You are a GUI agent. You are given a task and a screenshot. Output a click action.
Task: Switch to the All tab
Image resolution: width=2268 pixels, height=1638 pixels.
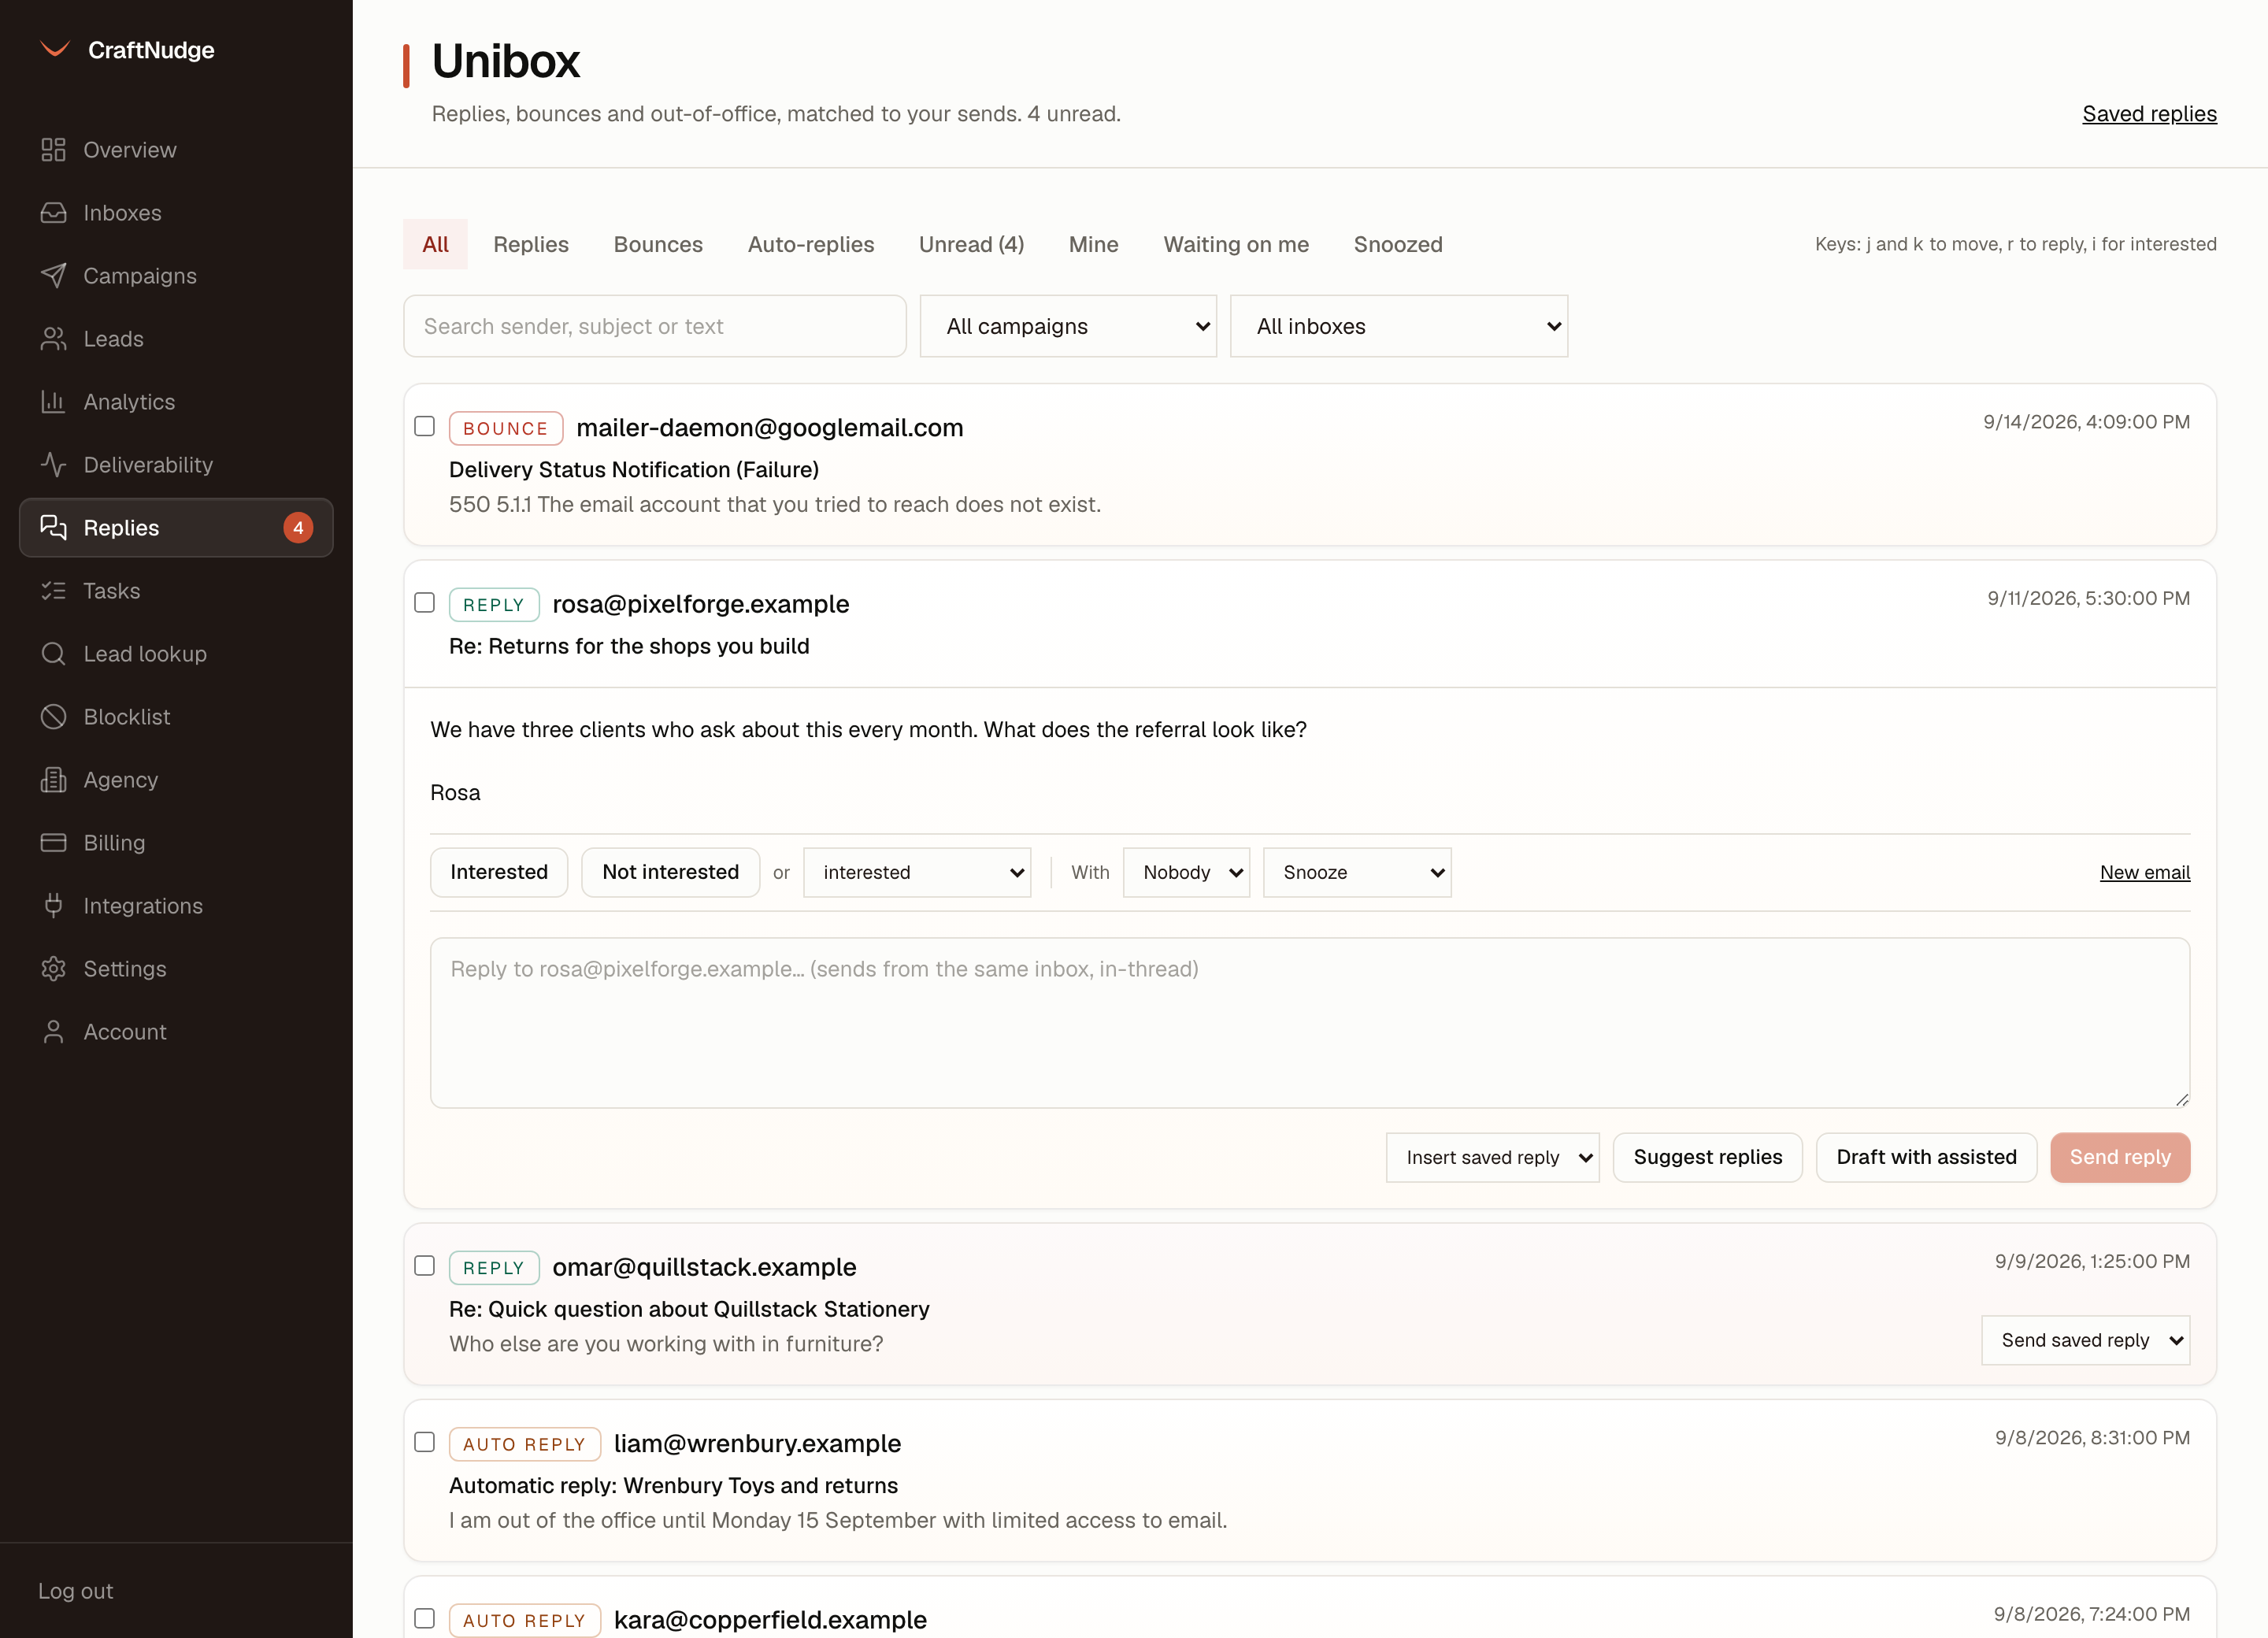(x=435, y=244)
